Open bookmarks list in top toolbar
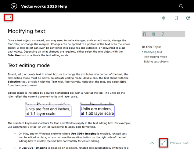The height and width of the screenshot is (149, 194). click(x=176, y=18)
